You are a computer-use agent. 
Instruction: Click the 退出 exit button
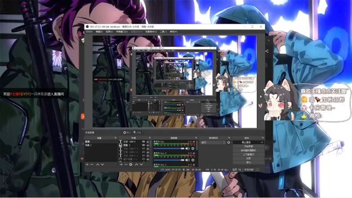[249, 162]
